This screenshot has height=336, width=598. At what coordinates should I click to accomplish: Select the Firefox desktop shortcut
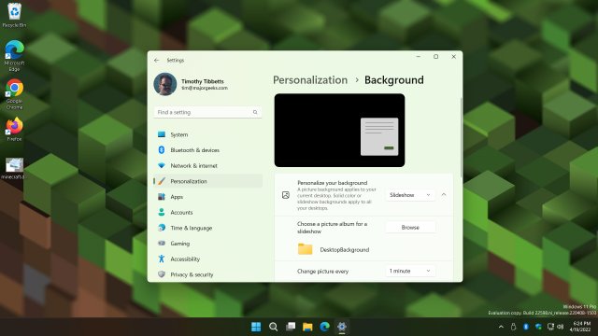[x=14, y=130]
